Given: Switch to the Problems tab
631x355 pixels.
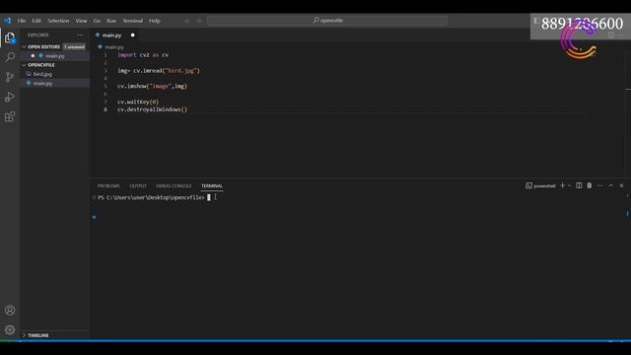Looking at the screenshot, I should point(108,186).
